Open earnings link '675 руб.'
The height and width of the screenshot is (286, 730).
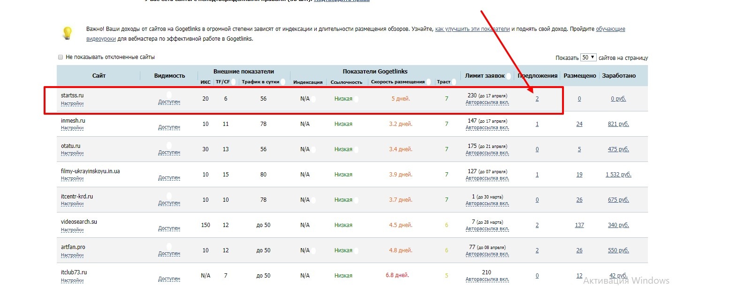(x=618, y=200)
